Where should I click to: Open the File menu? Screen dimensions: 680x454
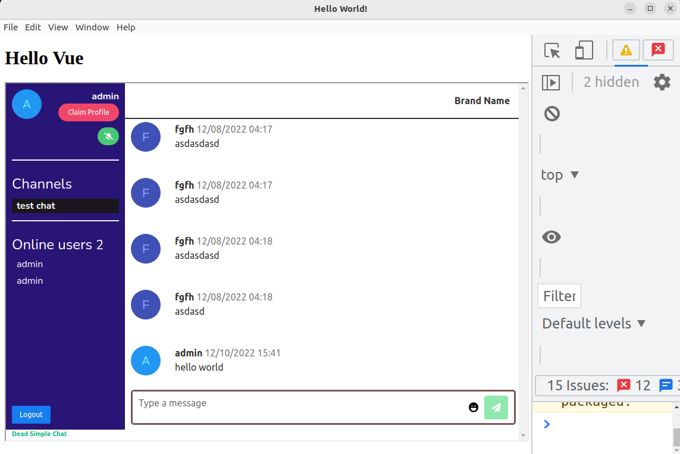(11, 27)
